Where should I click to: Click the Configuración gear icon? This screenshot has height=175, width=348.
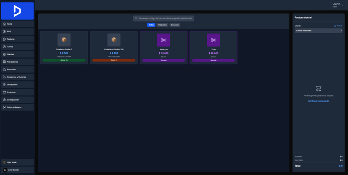point(4,100)
